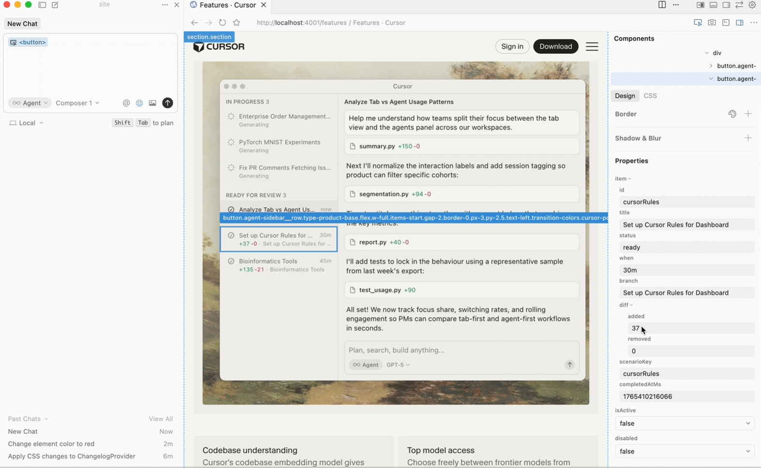Image resolution: width=761 pixels, height=468 pixels.
Task: Open the browser console terminal icon
Action: coord(726,23)
